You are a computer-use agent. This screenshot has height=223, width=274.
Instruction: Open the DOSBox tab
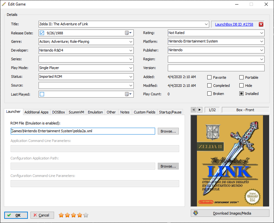pyautogui.click(x=59, y=112)
